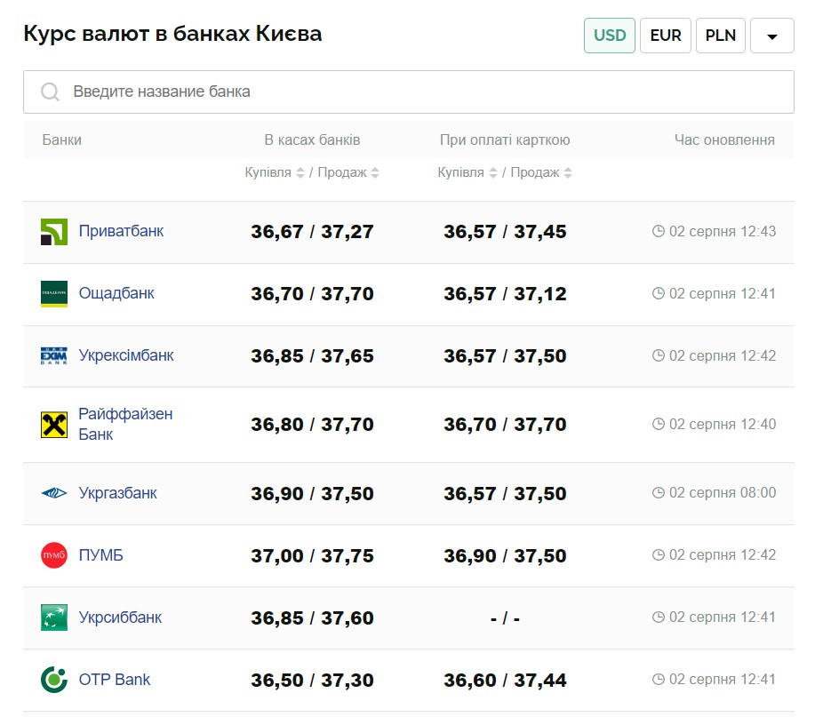Open the Приватбанк link
Viewport: 815px width, 717px height.
coord(121,231)
